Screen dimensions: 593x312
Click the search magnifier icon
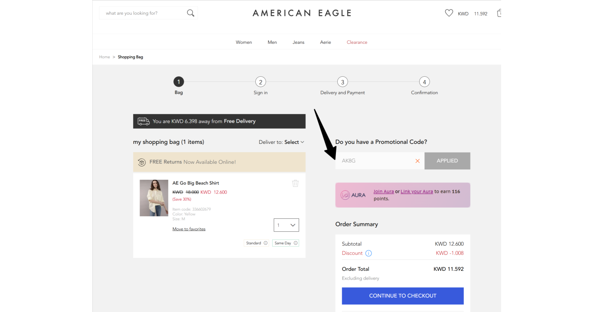pos(191,13)
